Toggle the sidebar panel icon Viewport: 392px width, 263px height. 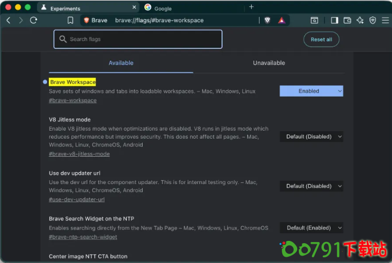[335, 20]
